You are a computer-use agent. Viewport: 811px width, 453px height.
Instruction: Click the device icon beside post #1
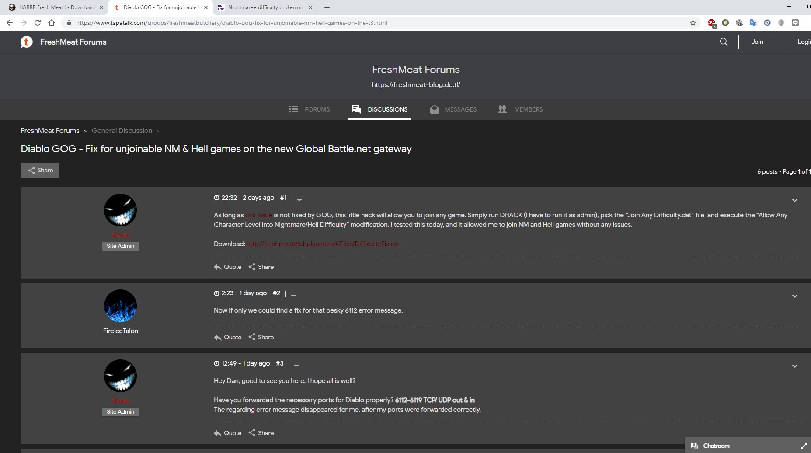pos(299,198)
